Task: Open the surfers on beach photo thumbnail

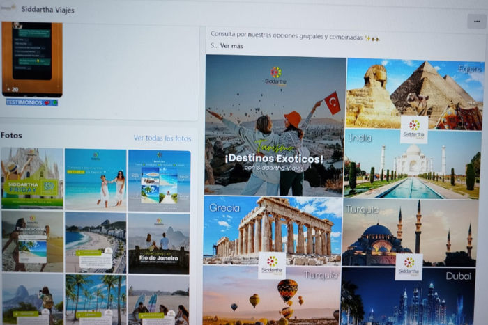Action: click(x=158, y=301)
